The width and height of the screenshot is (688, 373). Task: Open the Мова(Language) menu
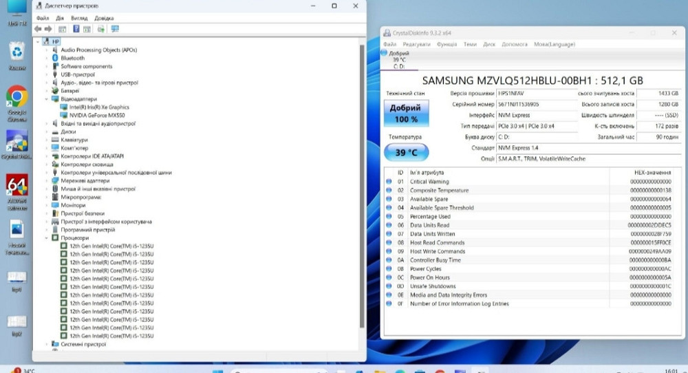click(554, 44)
